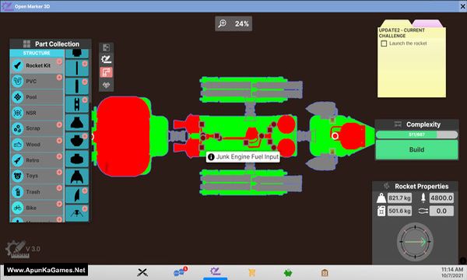Open the chat app with notification badge

(x=181, y=272)
